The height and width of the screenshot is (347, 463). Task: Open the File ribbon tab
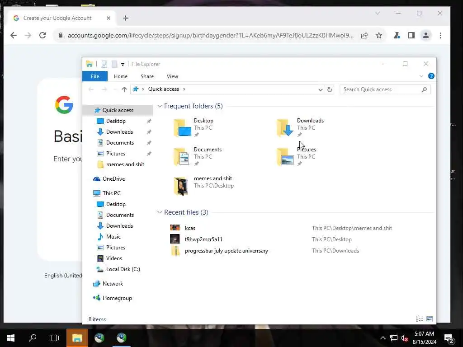[95, 76]
